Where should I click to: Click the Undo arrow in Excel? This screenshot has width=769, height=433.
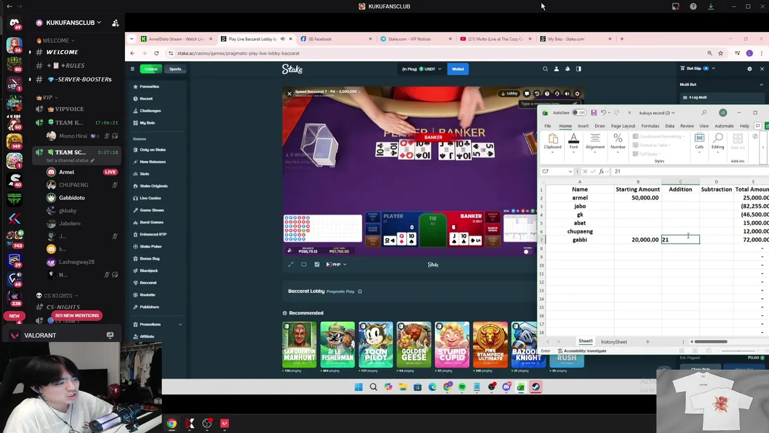point(603,112)
